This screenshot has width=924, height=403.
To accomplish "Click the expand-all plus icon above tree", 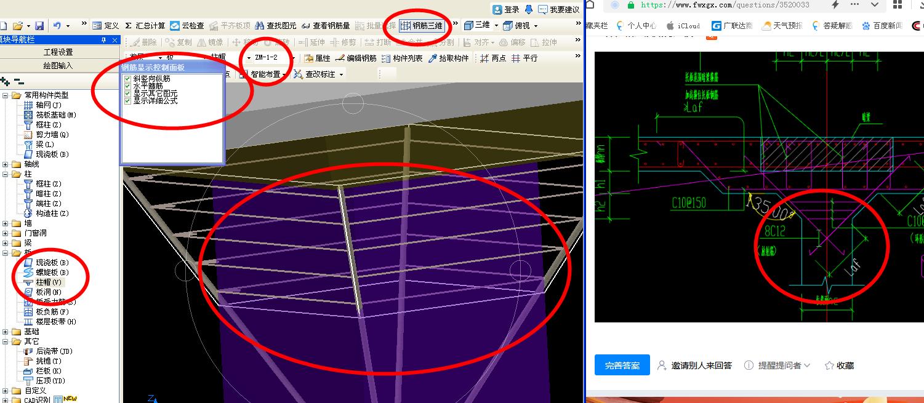I will coord(6,81).
